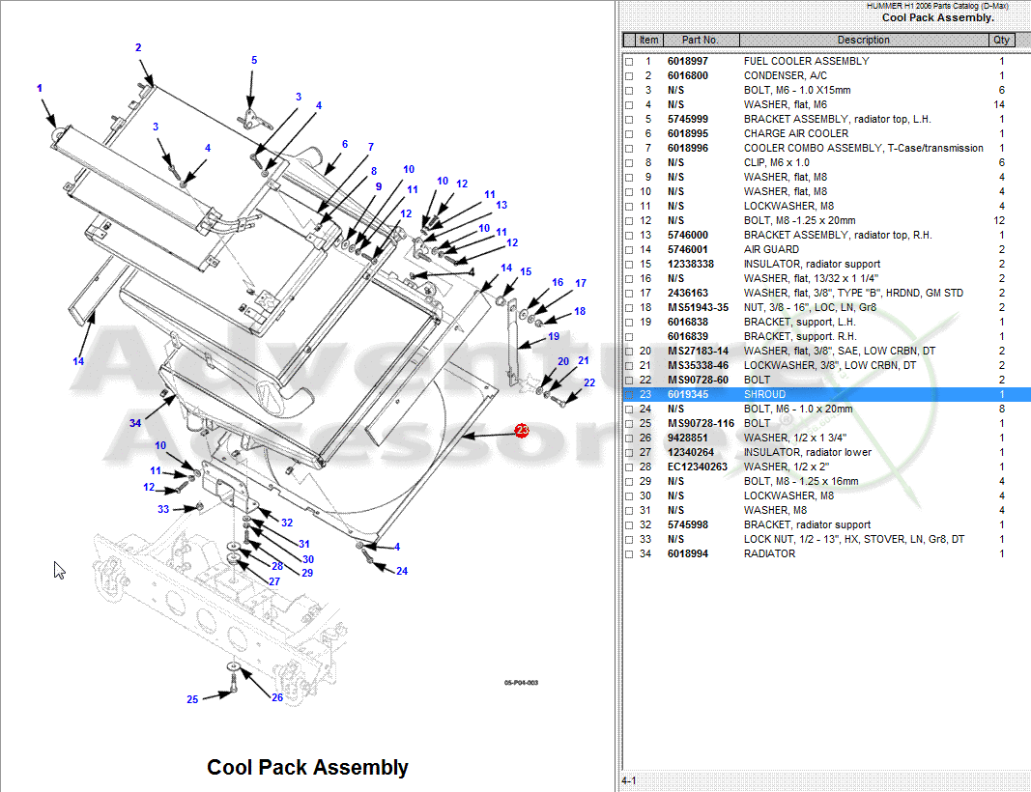This screenshot has width=1031, height=792.
Task: Click the Description column header
Action: coord(863,41)
